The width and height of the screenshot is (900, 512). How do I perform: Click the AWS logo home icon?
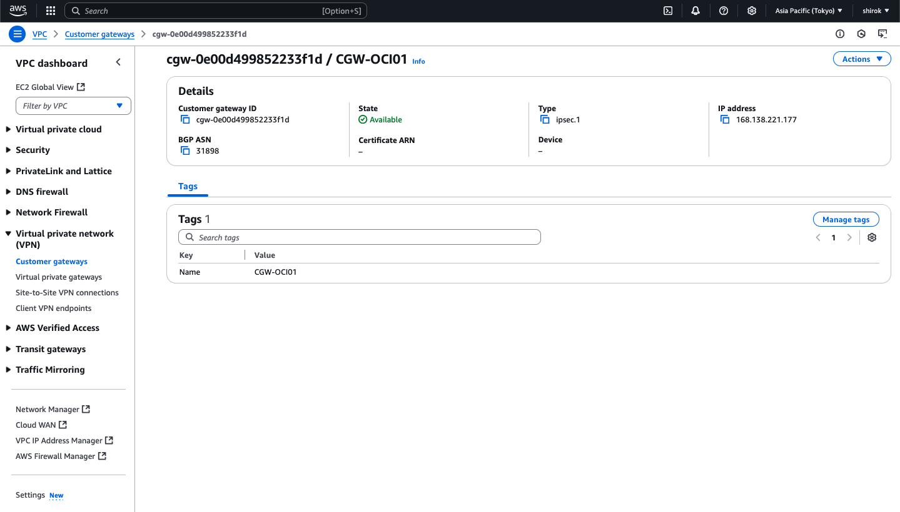pyautogui.click(x=18, y=11)
